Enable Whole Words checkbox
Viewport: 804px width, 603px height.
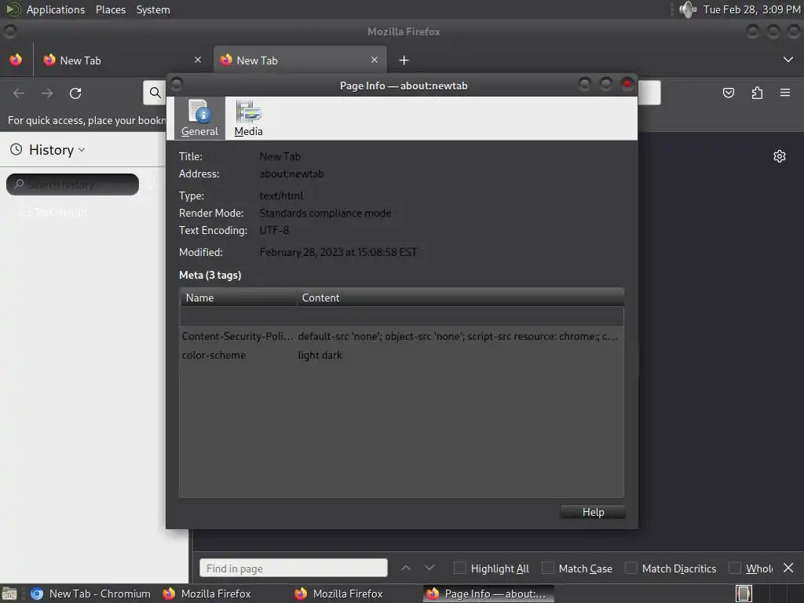[735, 568]
